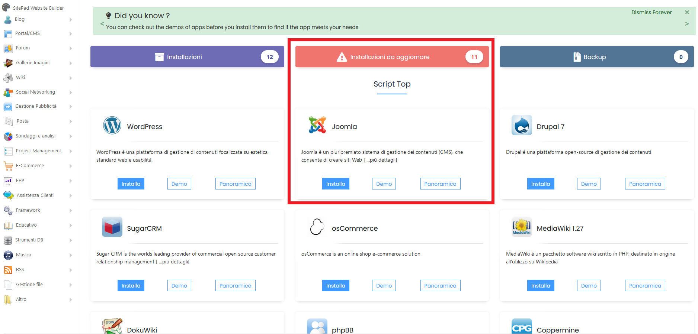Viewport: 698px width, 334px height.
Task: Open the Backup tab
Action: (x=597, y=57)
